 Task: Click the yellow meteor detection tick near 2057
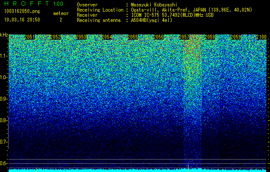click(x=188, y=168)
